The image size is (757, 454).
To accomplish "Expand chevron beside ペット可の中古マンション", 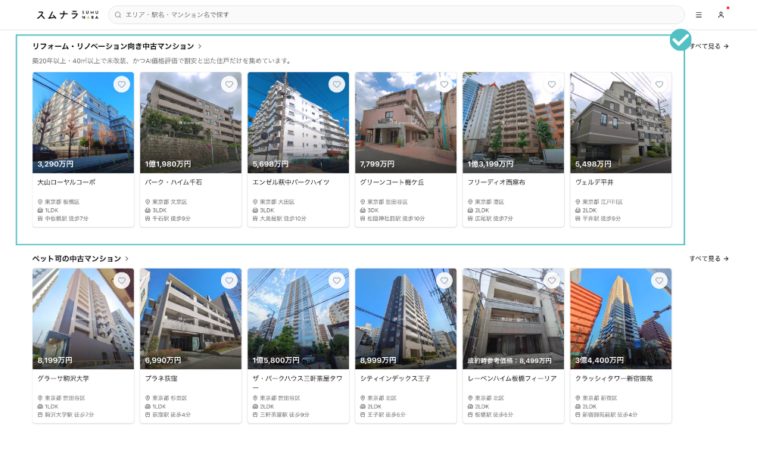I will [x=127, y=259].
